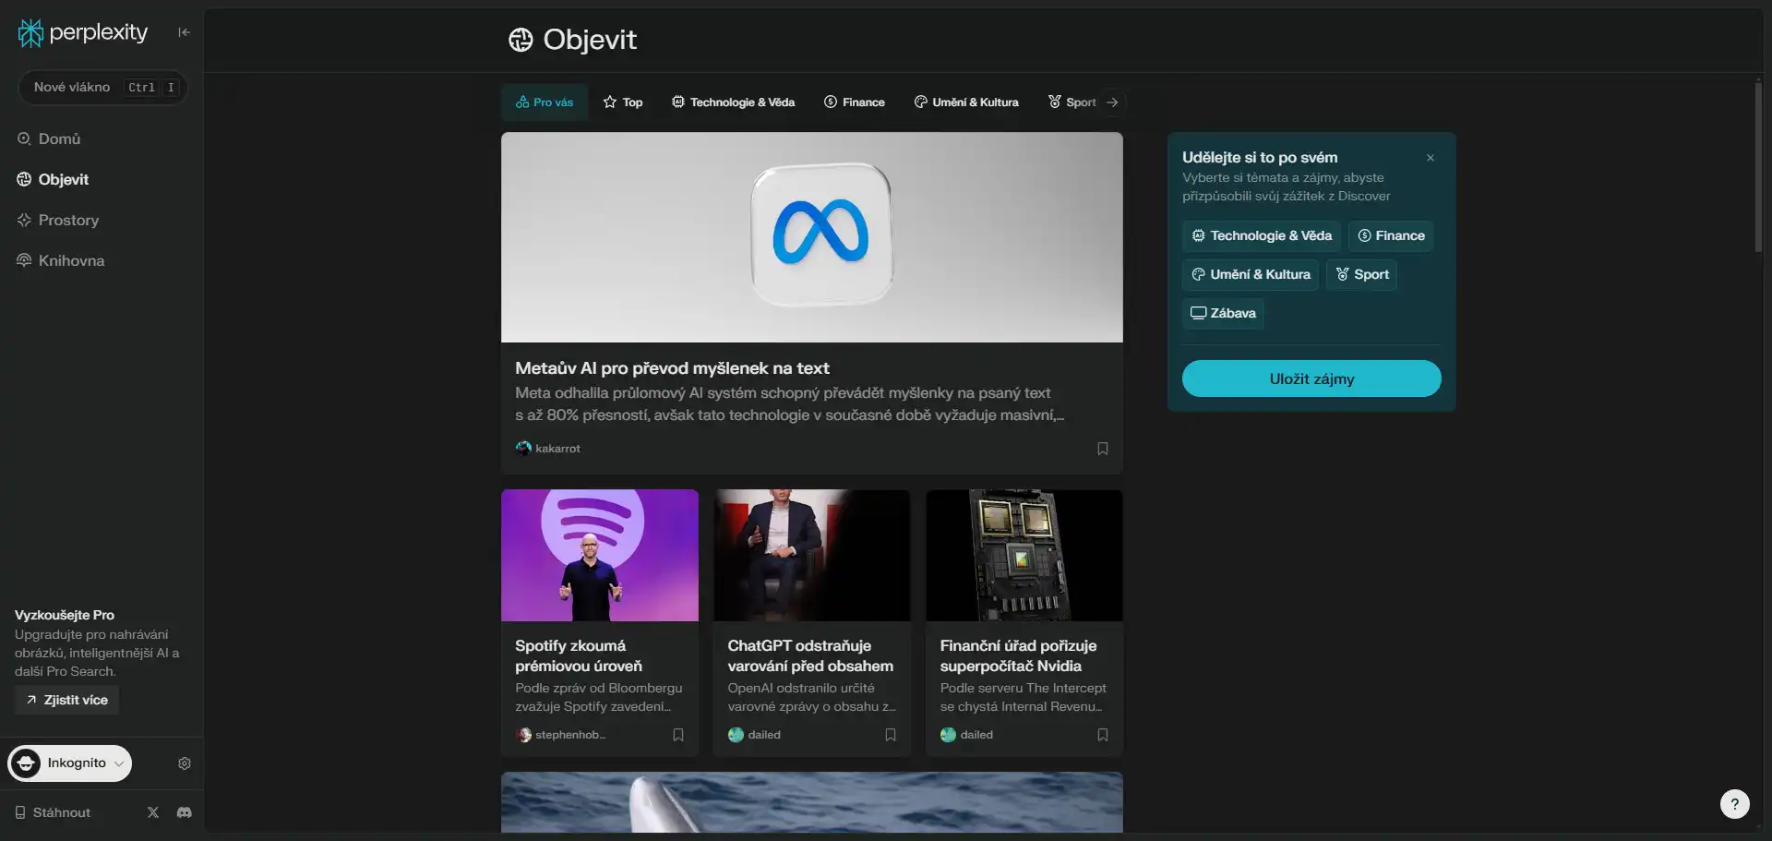This screenshot has height=841, width=1772.
Task: Open Spotify zkoumá prémiovou úroveň headline
Action: (x=579, y=655)
